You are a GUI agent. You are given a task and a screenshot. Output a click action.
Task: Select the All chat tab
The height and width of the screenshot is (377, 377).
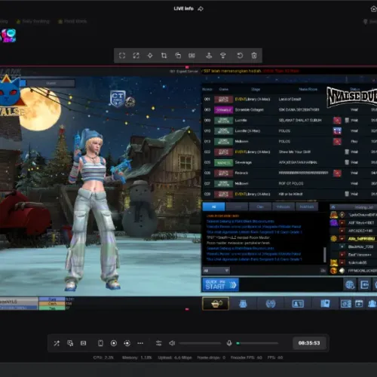pyautogui.click(x=214, y=207)
